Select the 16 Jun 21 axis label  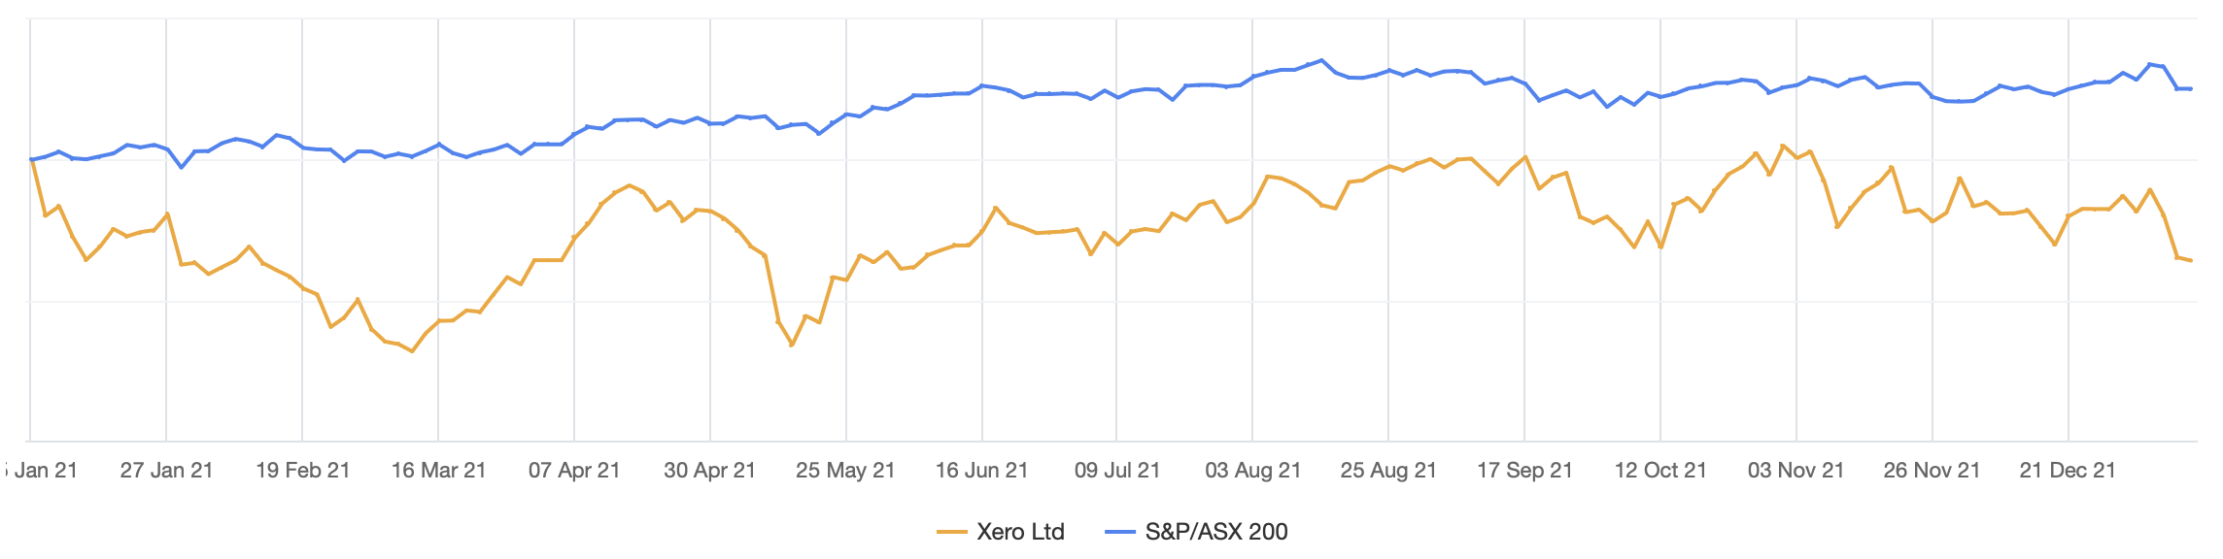tap(981, 471)
